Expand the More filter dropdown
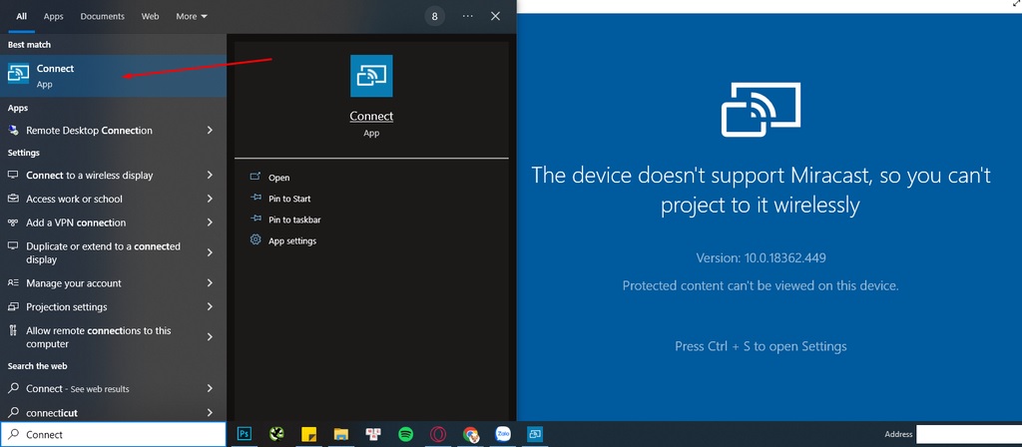This screenshot has width=1022, height=447. click(x=191, y=17)
